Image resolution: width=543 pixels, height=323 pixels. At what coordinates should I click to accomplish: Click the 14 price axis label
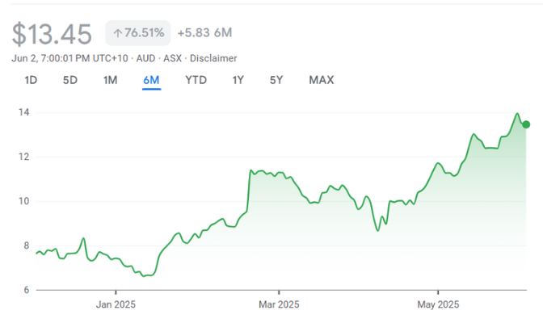(x=24, y=112)
